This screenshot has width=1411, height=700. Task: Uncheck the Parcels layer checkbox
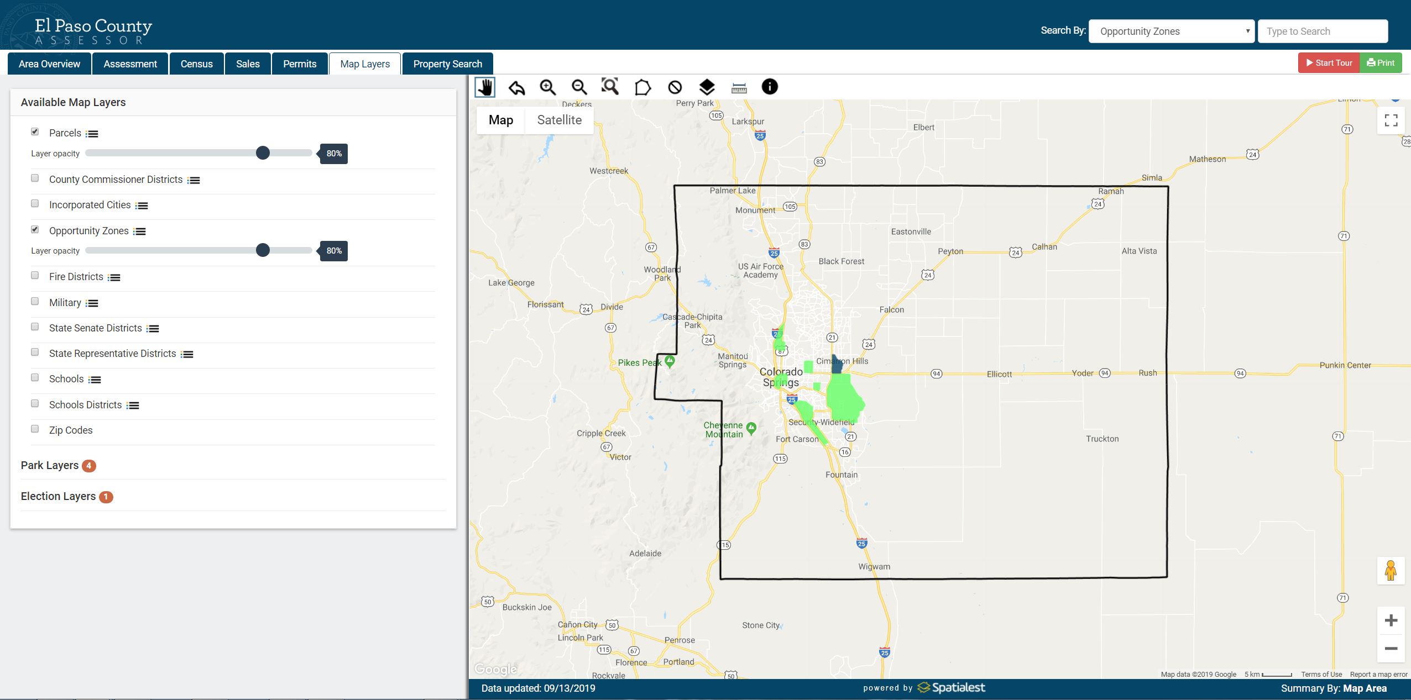coord(35,131)
